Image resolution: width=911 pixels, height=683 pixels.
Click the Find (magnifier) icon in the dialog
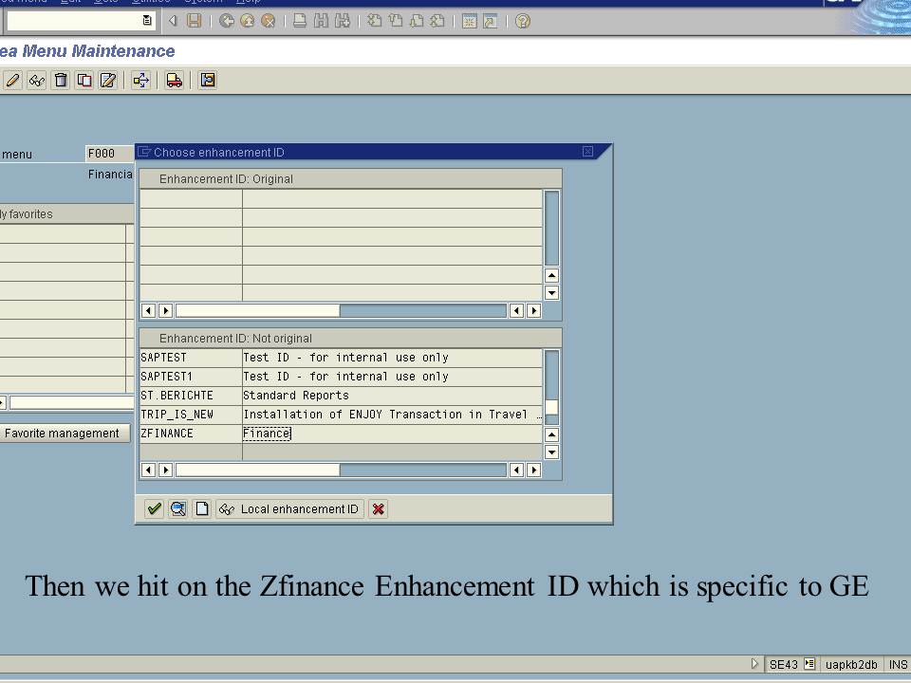point(177,508)
